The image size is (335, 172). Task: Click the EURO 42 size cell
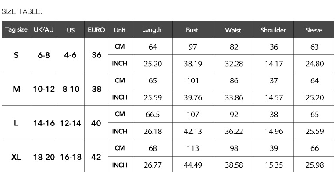click(x=96, y=157)
